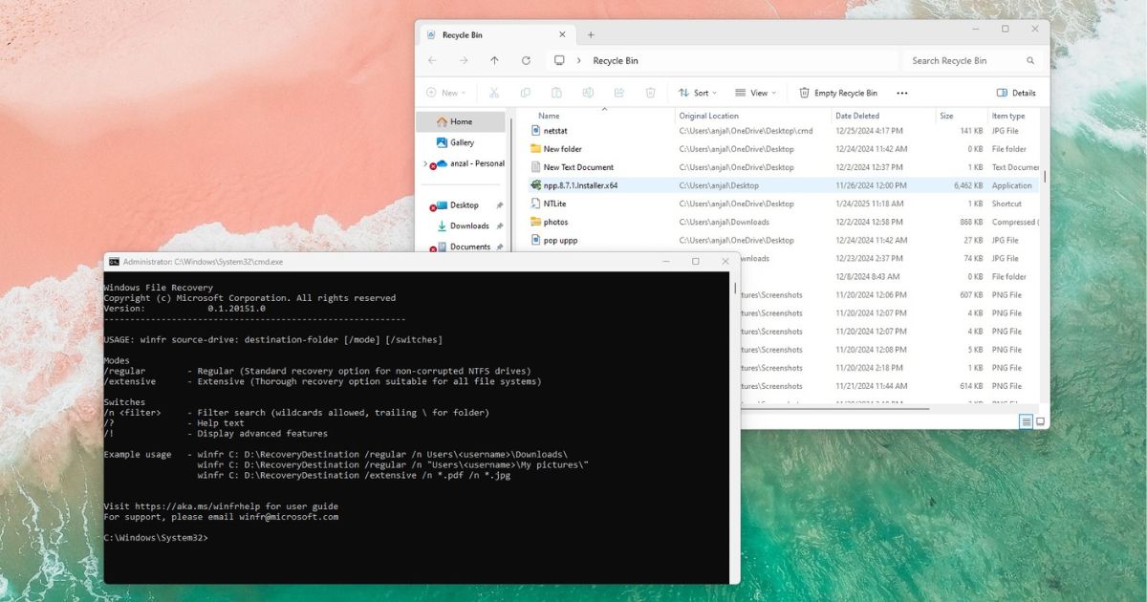Open Gallery in the navigation pane
The height and width of the screenshot is (602, 1147).
462,142
